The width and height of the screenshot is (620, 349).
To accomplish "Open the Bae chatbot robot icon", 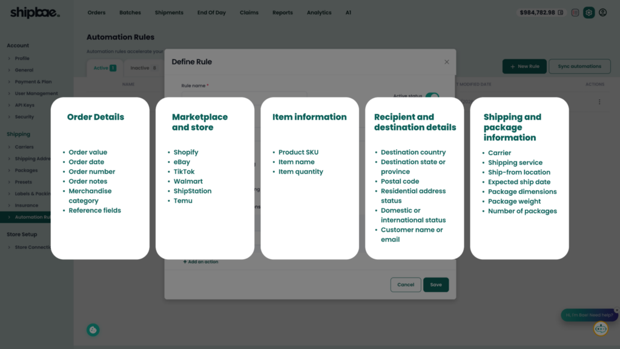I will coord(601,328).
